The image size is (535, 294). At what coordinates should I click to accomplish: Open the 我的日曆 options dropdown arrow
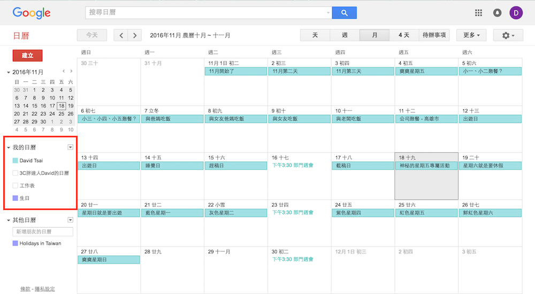coord(70,147)
